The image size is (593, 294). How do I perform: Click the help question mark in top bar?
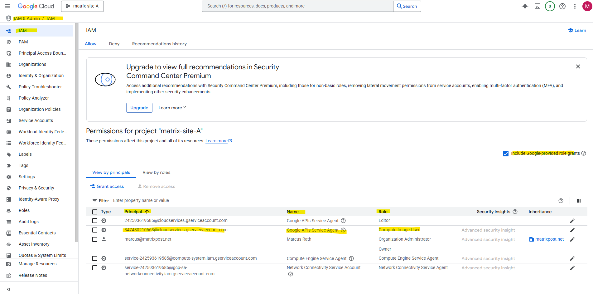[x=562, y=6]
